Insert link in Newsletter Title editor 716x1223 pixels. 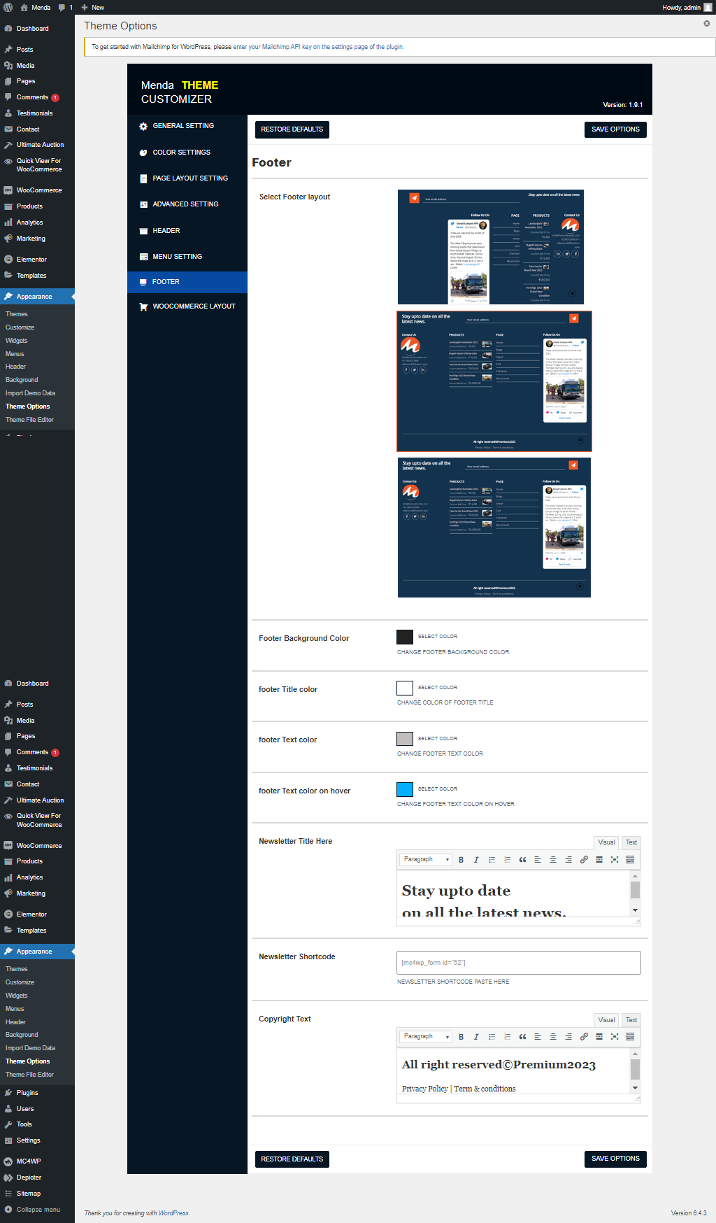[x=584, y=860]
